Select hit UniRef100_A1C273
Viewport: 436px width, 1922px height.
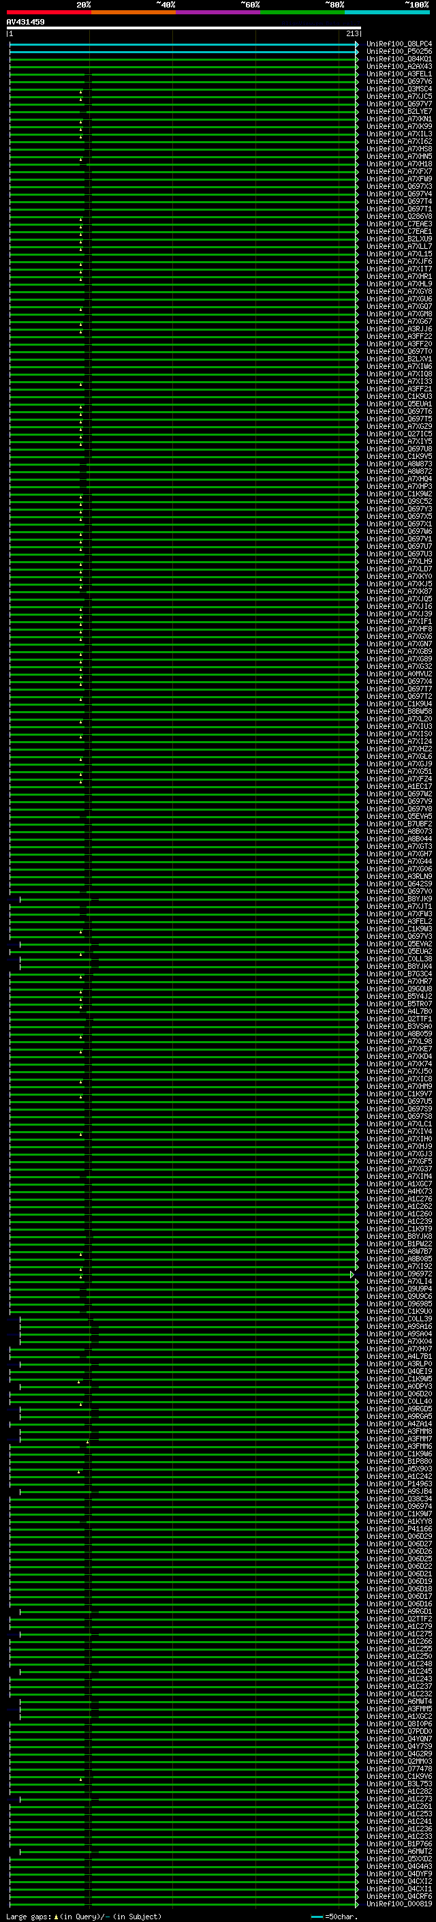(388, 1799)
